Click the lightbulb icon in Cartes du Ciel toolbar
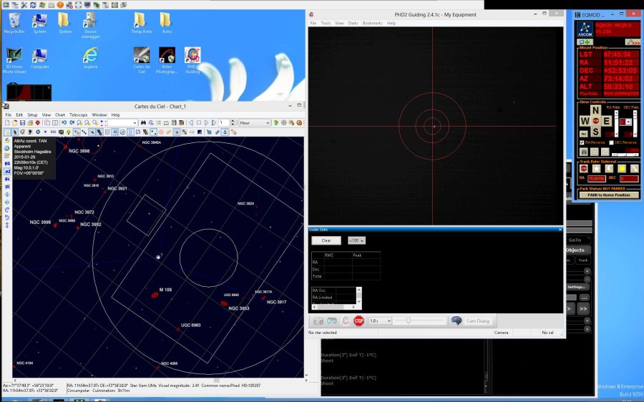Screen dimensions: 644x402 coord(69,132)
